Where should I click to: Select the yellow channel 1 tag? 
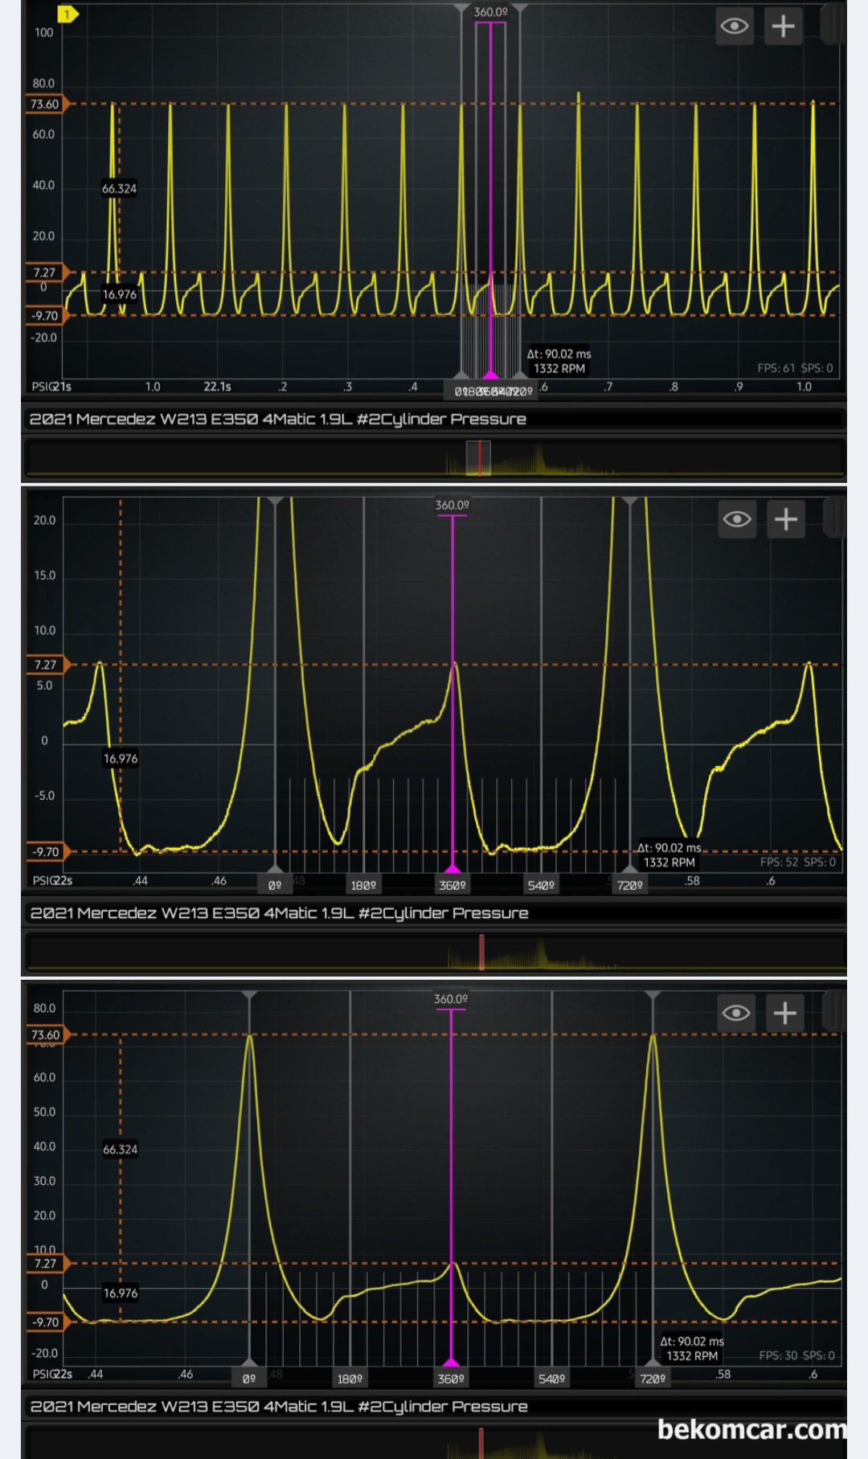pos(68,14)
